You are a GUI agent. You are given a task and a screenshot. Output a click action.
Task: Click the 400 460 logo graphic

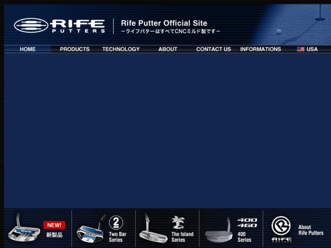247,223
